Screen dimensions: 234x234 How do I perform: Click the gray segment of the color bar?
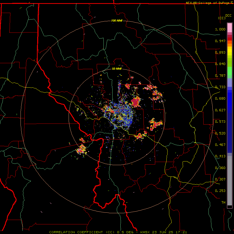click(x=230, y=181)
